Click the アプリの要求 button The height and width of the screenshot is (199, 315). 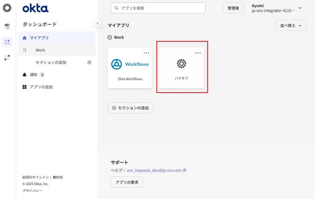(x=127, y=182)
